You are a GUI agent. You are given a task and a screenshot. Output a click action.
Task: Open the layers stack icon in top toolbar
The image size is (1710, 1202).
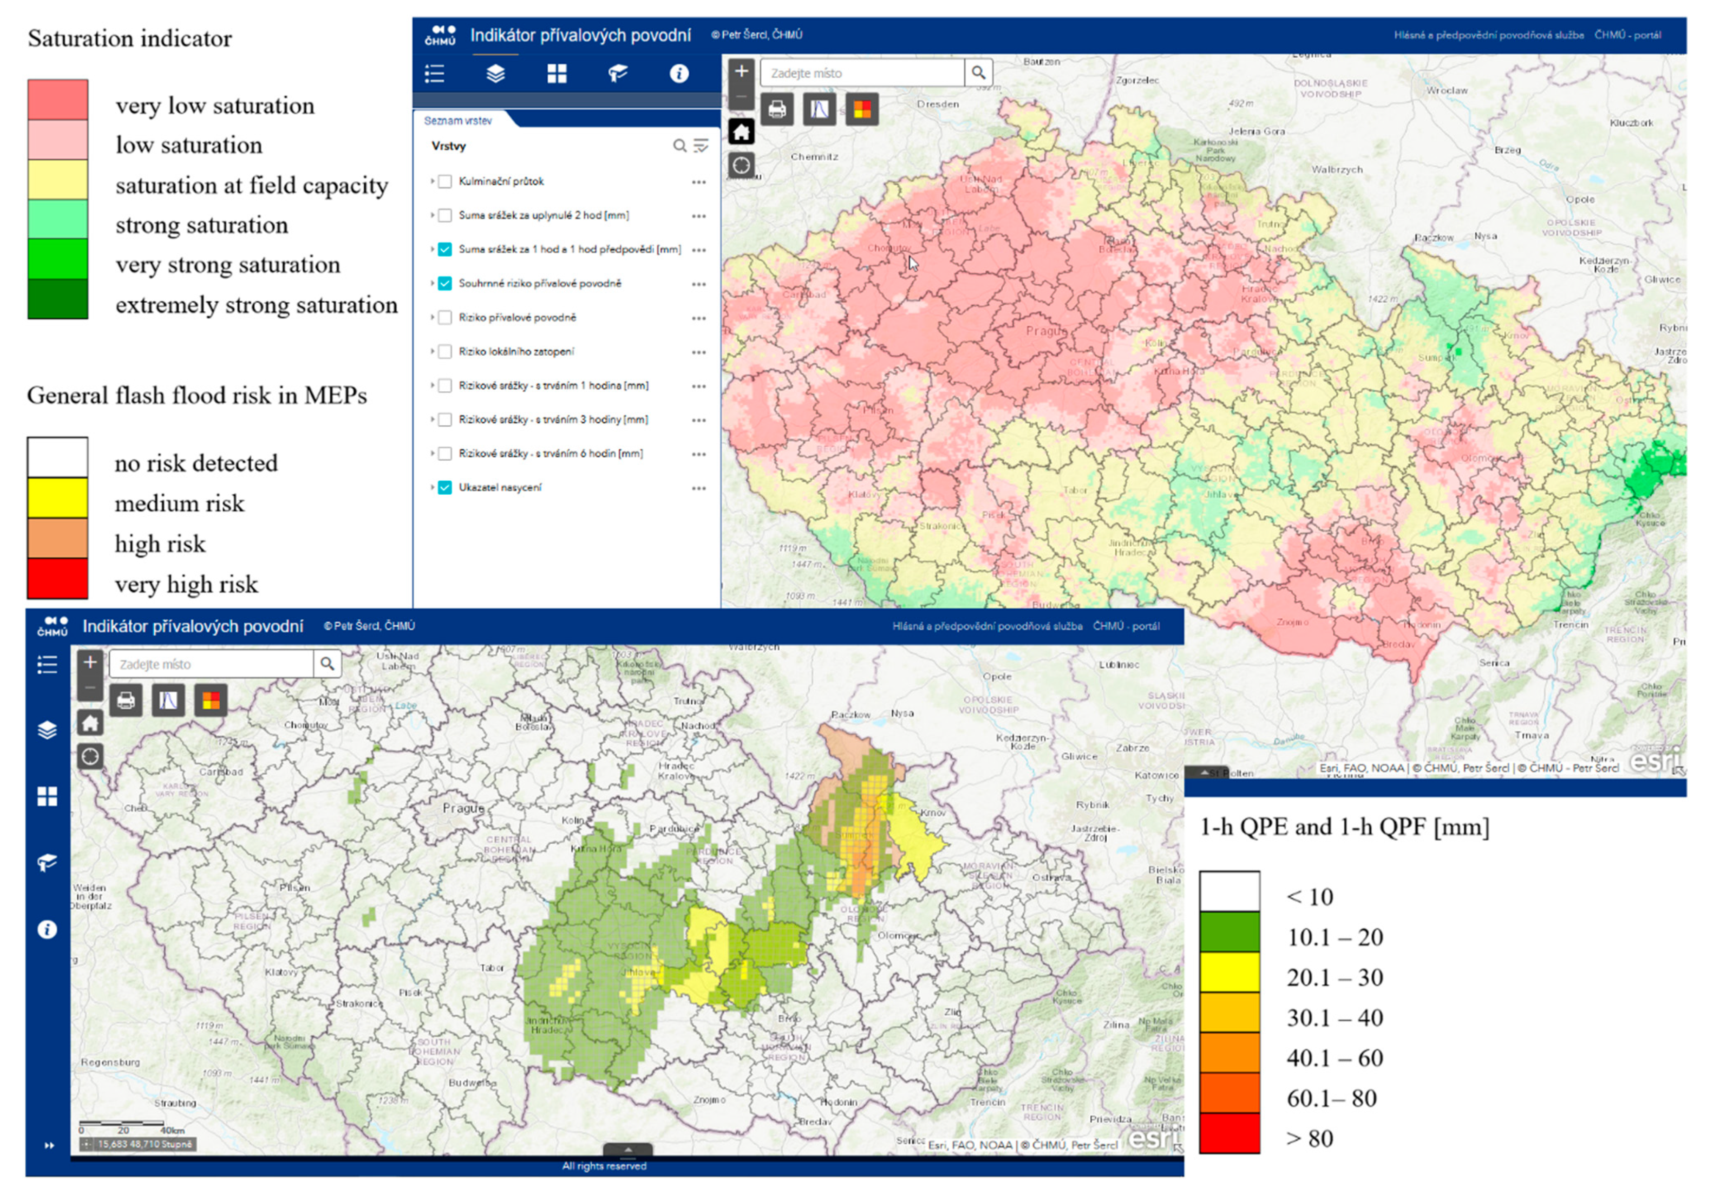(495, 74)
